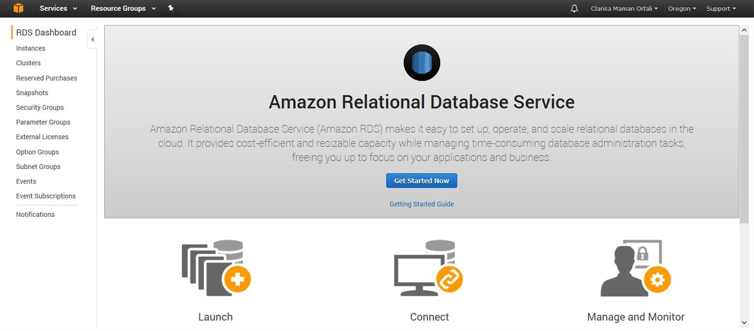
Task: Click the Launch database icon
Action: click(x=216, y=268)
